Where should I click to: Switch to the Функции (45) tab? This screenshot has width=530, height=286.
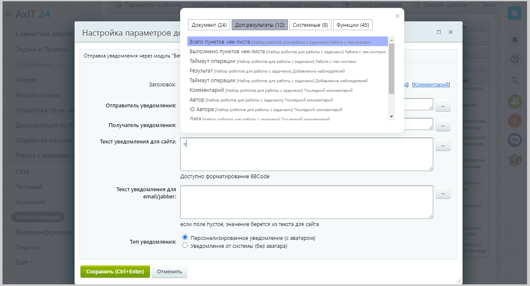click(352, 25)
